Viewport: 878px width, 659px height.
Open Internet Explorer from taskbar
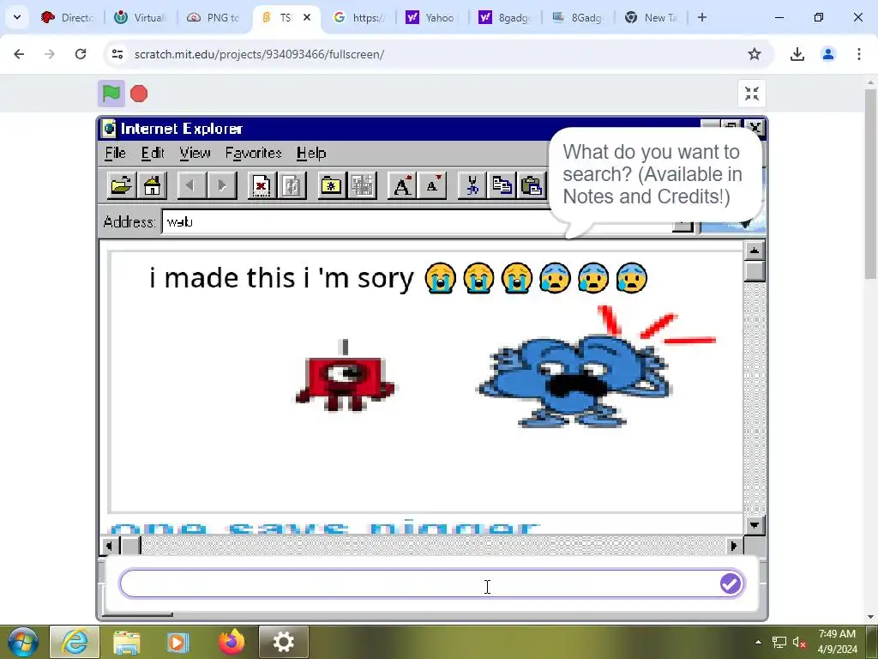tap(75, 642)
